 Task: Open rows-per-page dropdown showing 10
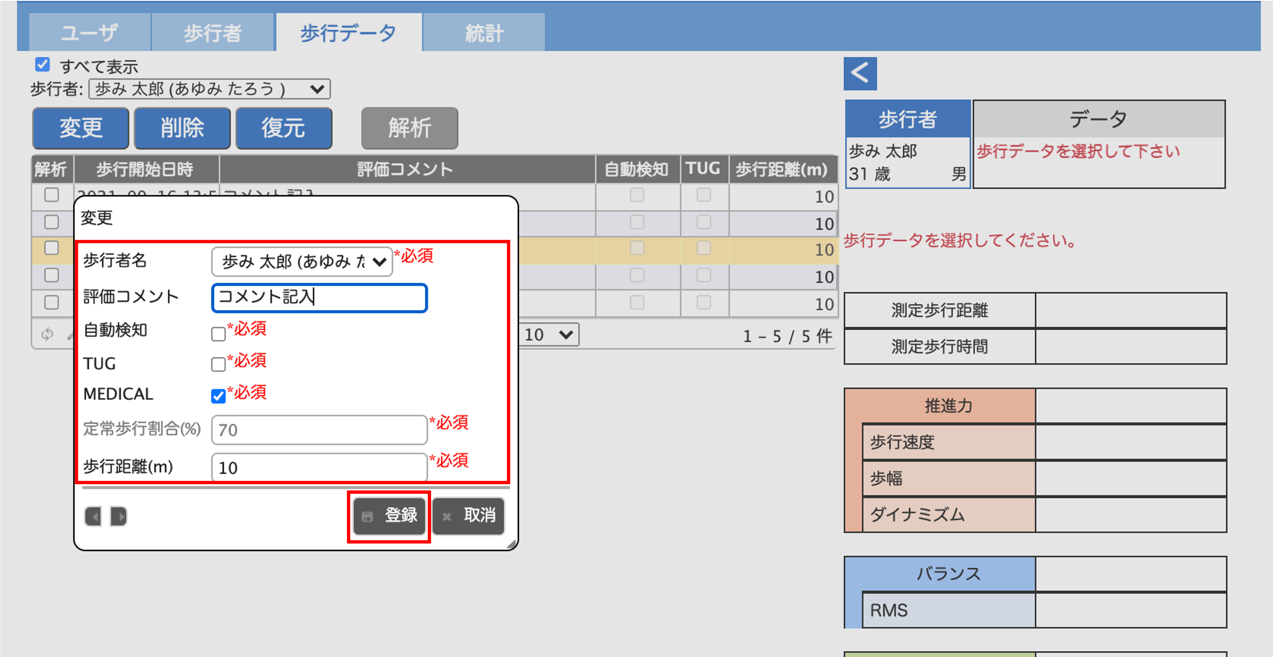point(549,335)
